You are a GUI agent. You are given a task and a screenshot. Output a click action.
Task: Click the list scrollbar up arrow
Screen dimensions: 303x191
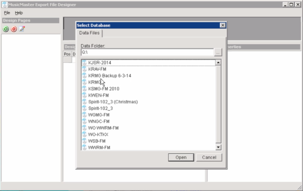pos(218,63)
